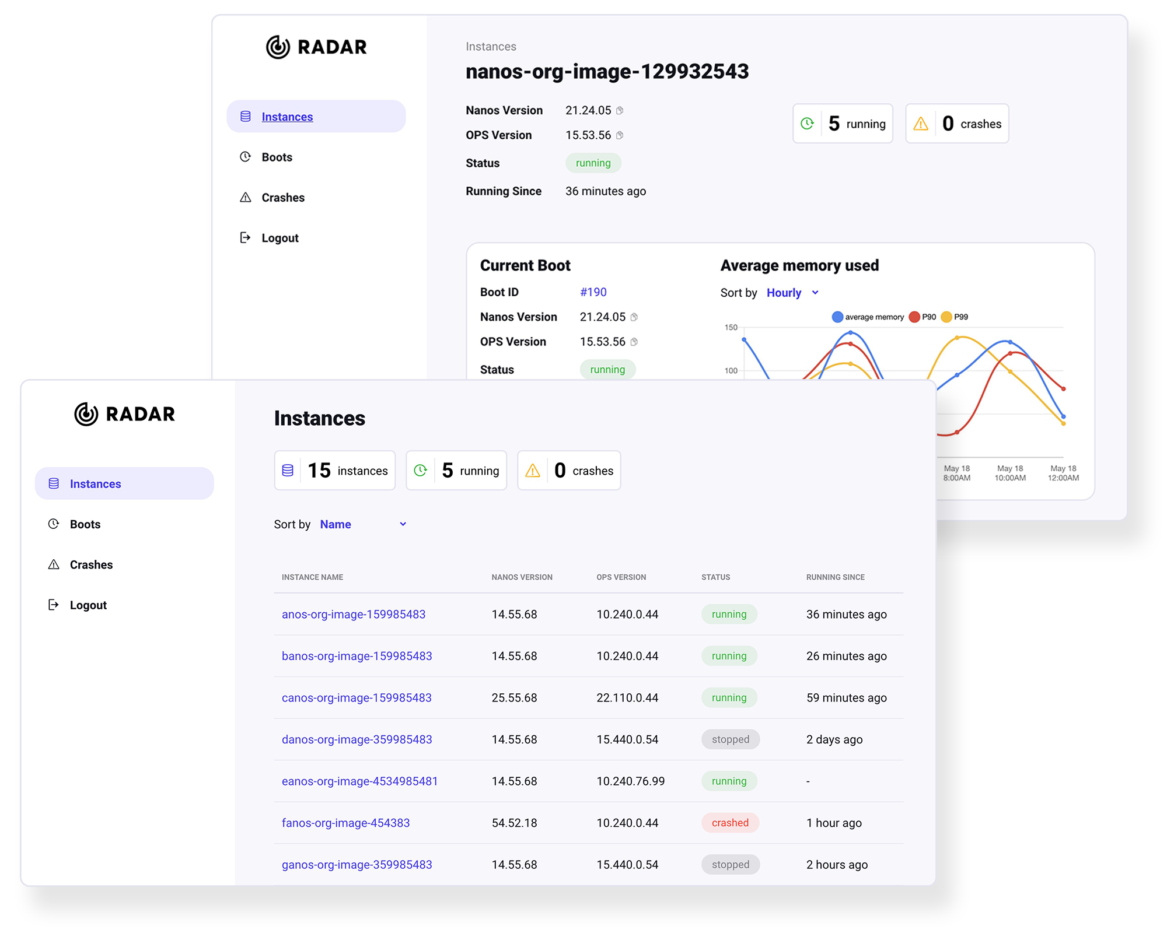Click the RADAR logo in the back window
Image resolution: width=1167 pixels, height=933 pixels.
(316, 47)
